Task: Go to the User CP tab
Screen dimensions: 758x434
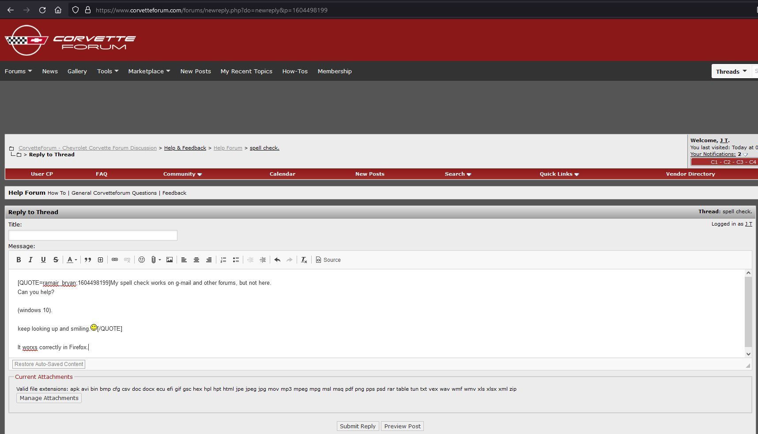Action: click(42, 174)
